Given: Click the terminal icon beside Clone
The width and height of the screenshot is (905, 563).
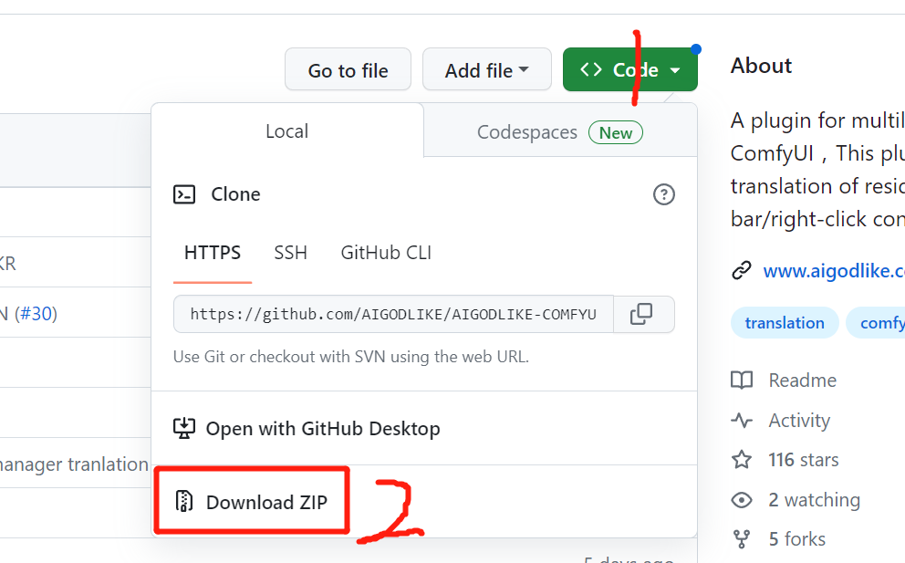Looking at the screenshot, I should (x=184, y=194).
